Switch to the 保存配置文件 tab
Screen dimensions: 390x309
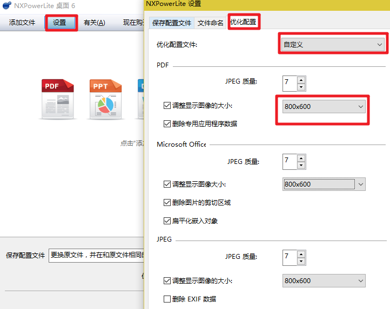[x=172, y=23]
